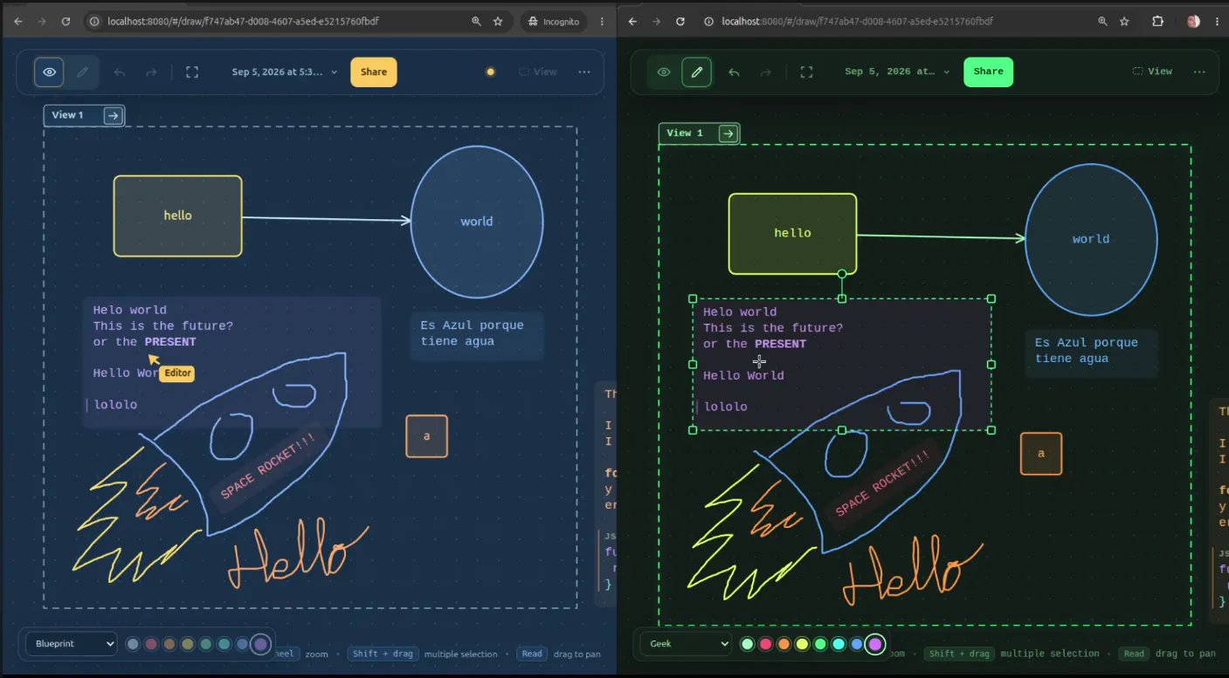Click the yellow status dot in left toolbar

490,72
